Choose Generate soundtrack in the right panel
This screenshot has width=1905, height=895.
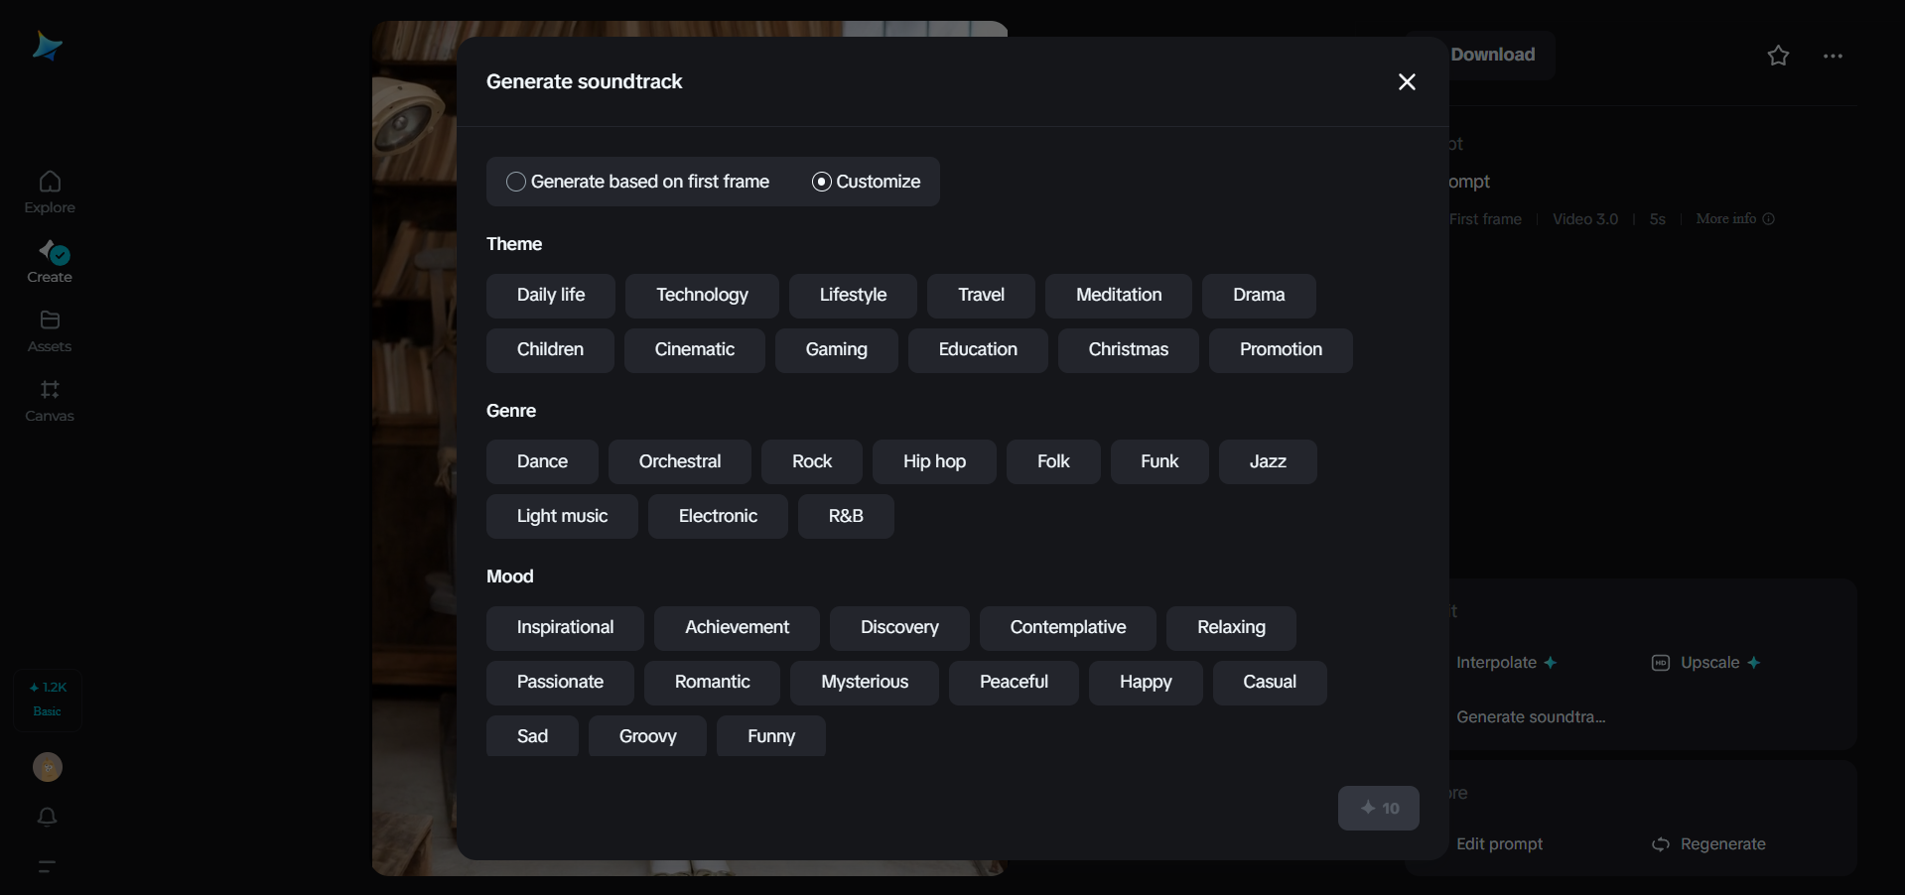coord(1532,716)
